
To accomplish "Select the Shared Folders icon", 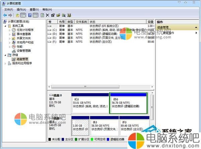I will [14, 38].
